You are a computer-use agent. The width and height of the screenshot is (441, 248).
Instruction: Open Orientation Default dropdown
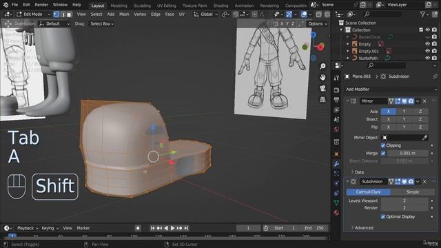pyautogui.click(x=54, y=24)
